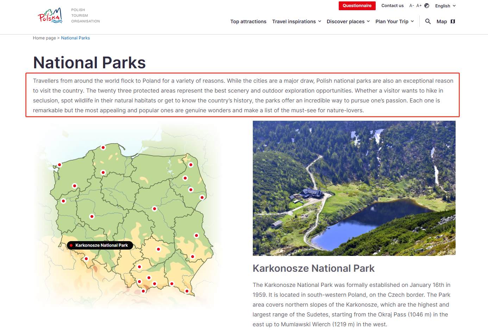The image size is (488, 333).
Task: Click the Karkonosze mountain lake photo
Action: [354, 188]
